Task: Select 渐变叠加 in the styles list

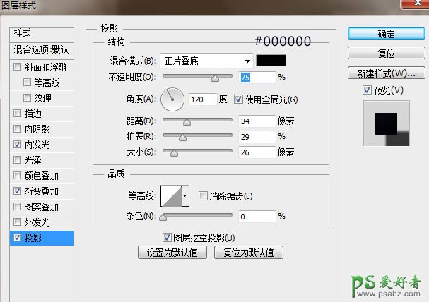Action: 42,191
